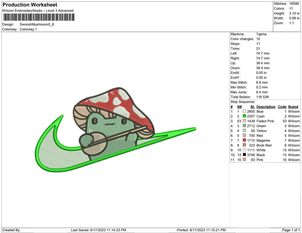
Task: Select the Min Stitch value 0.2 mm
Action: coord(262,87)
